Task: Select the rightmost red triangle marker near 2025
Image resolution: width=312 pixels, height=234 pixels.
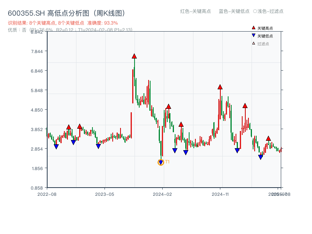Action: coord(268,138)
